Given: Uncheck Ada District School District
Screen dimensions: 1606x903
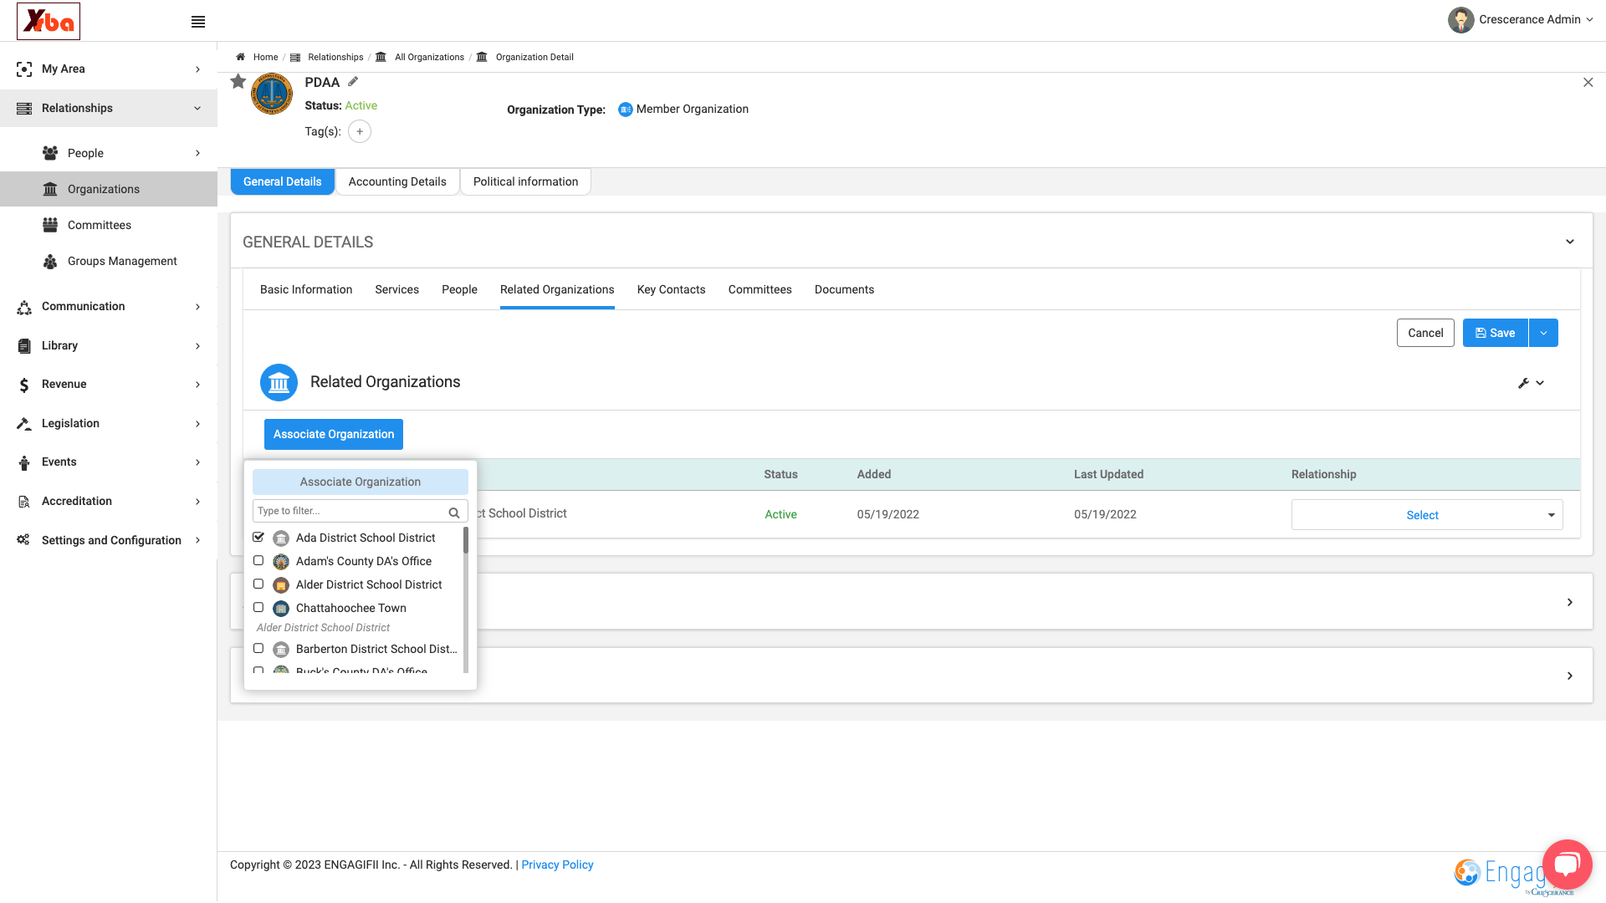Looking at the screenshot, I should [x=258, y=537].
